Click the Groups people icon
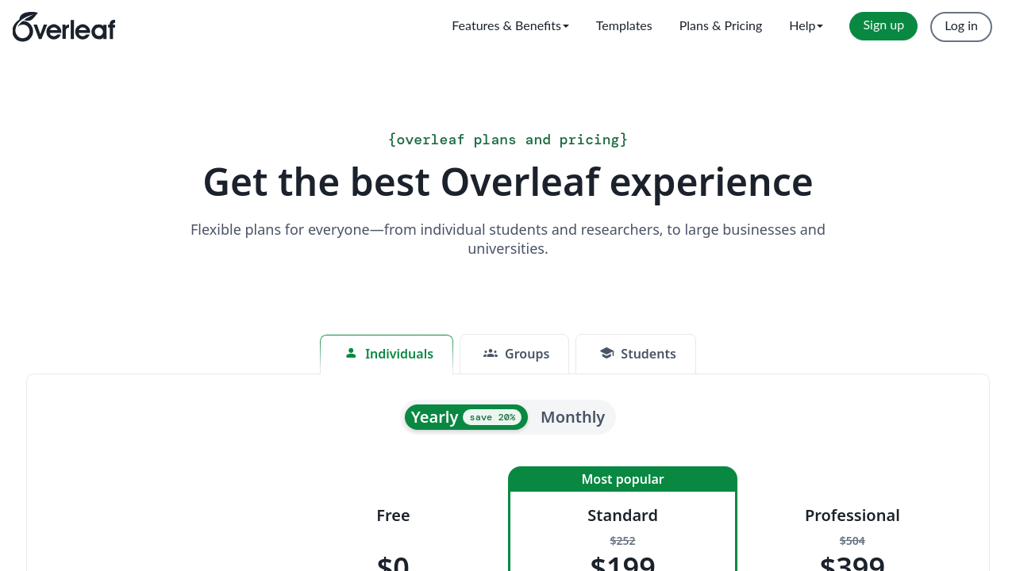1016x571 pixels. pos(491,353)
